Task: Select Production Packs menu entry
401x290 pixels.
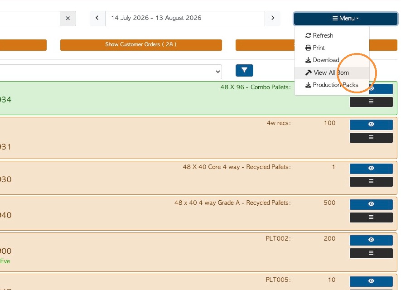Action: tap(332, 85)
